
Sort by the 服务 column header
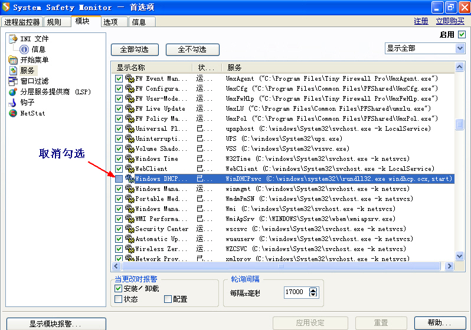(x=338, y=68)
